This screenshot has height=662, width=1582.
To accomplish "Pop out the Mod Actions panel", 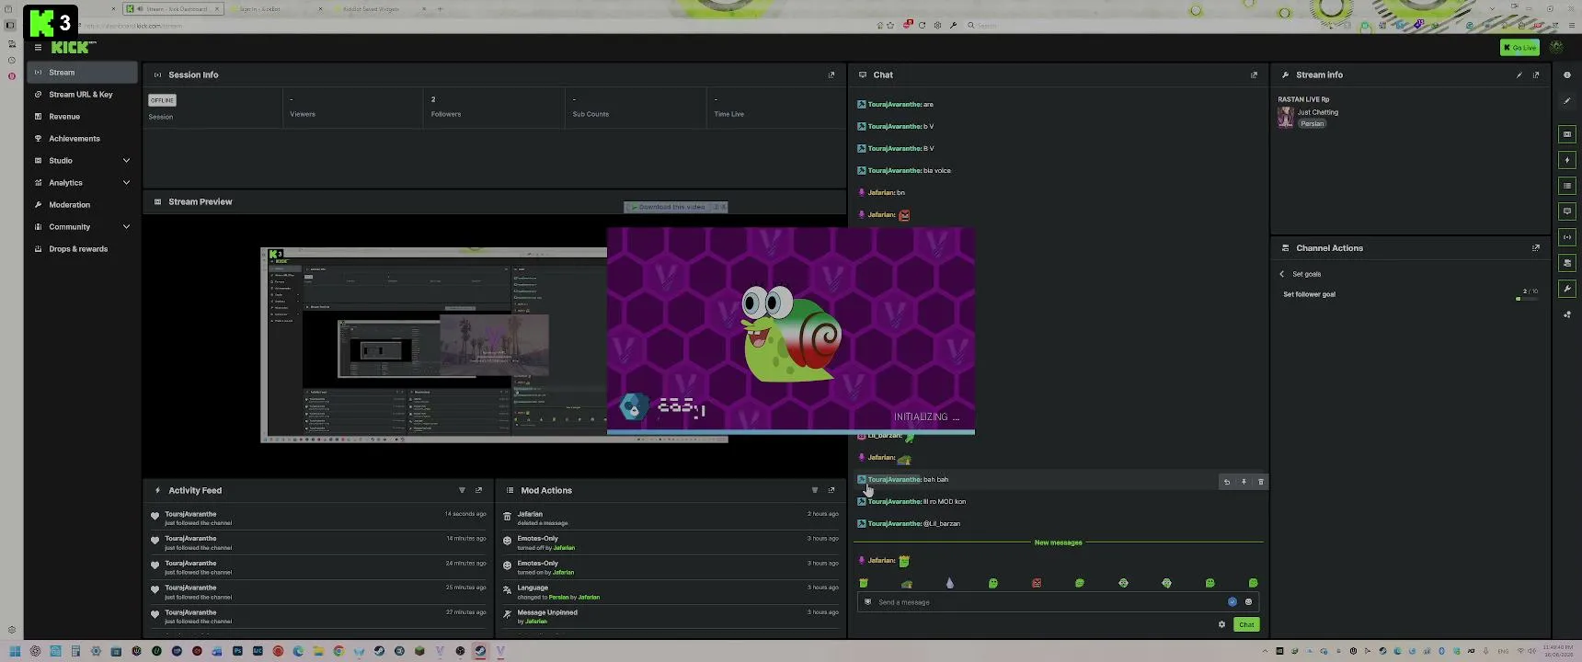I will coord(831,491).
